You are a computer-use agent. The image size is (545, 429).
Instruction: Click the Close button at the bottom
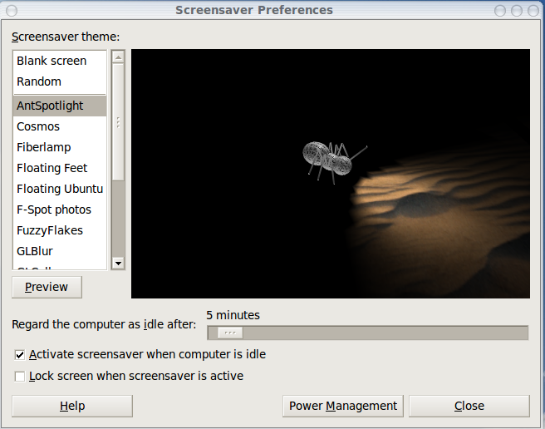click(x=469, y=406)
